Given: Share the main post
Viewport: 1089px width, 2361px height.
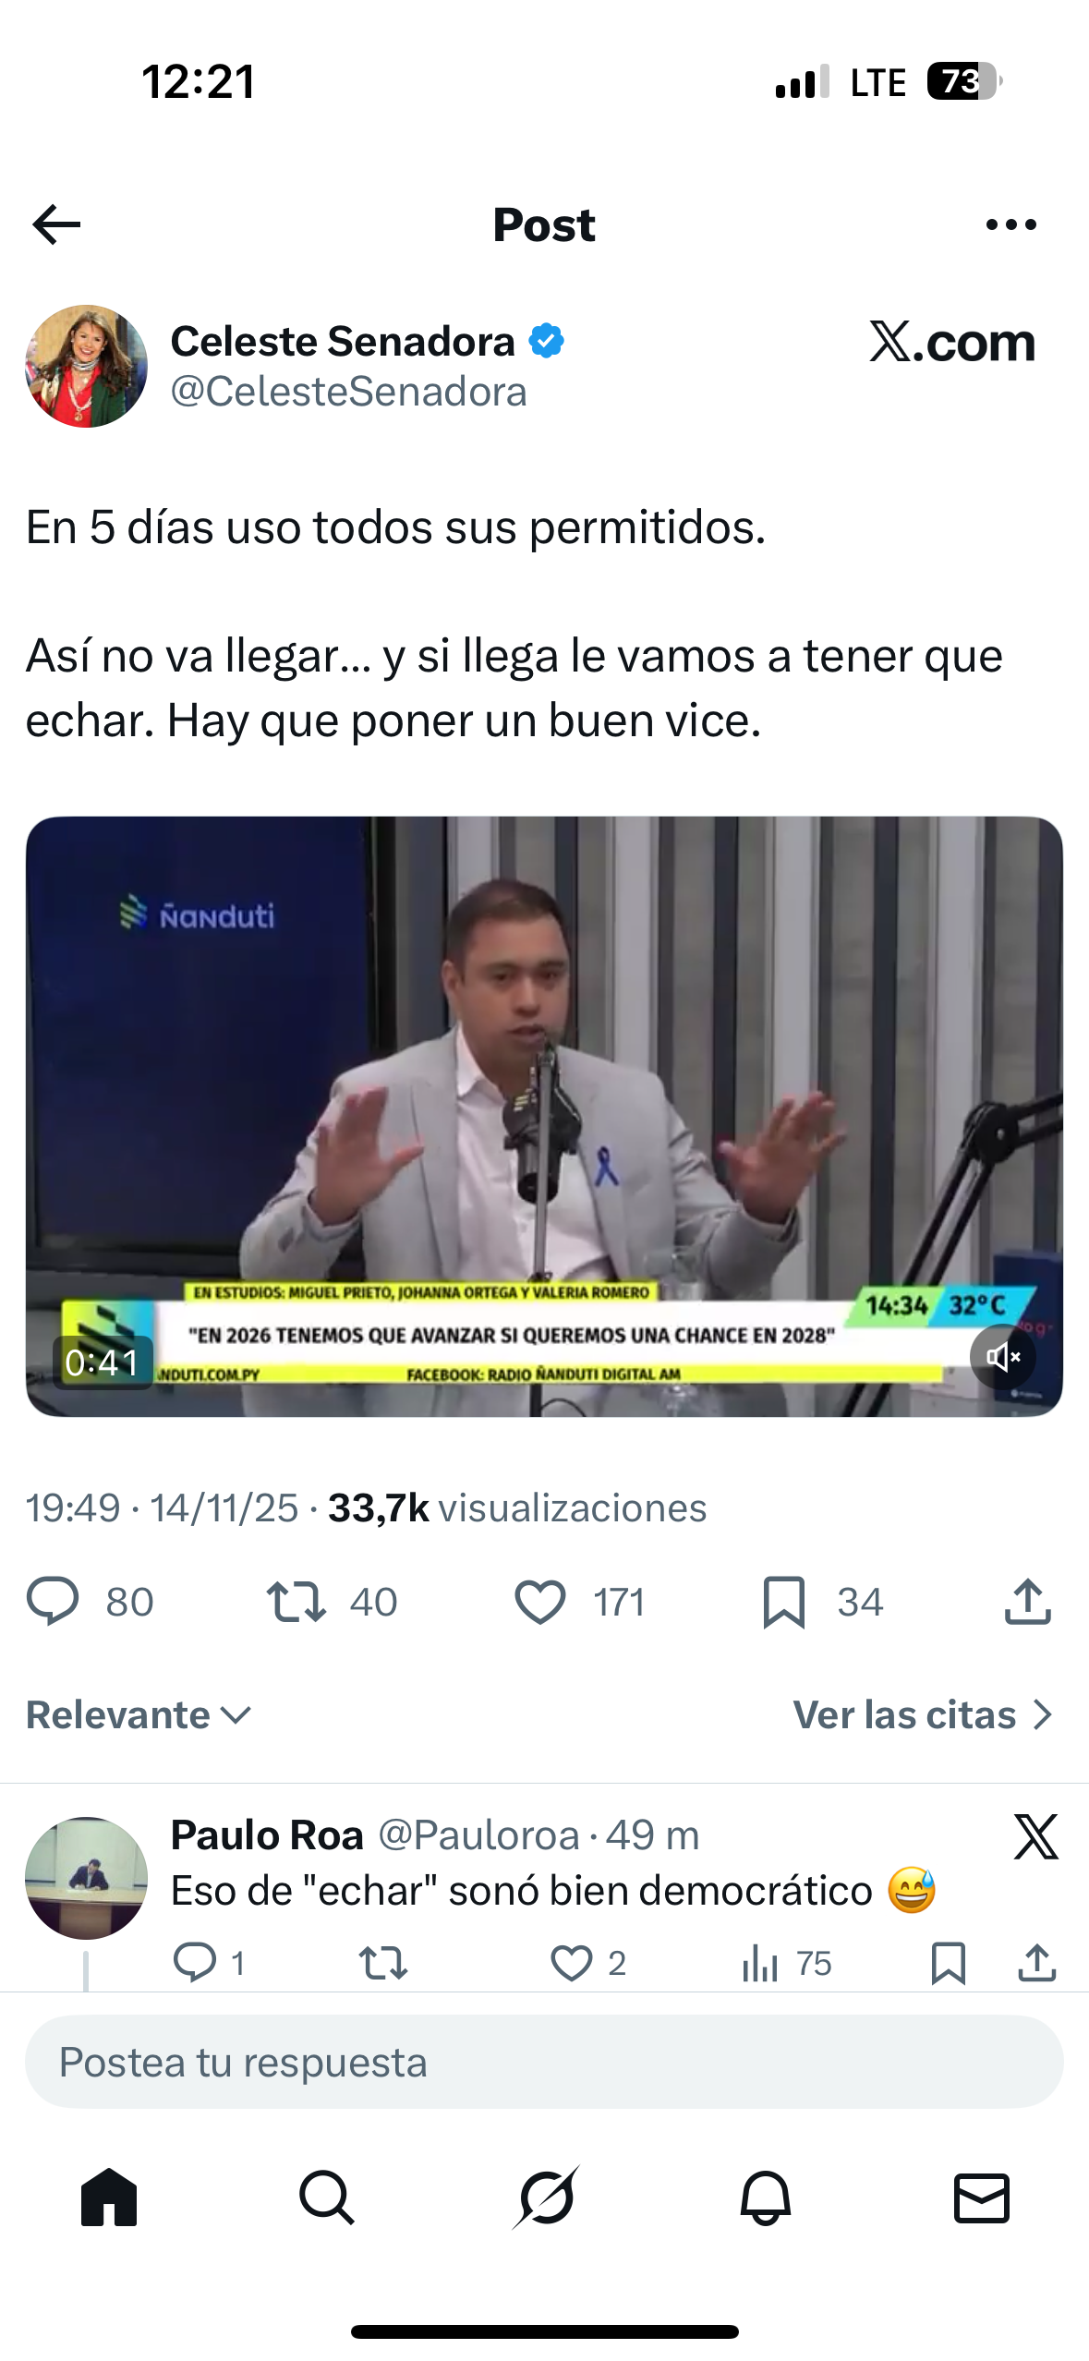Looking at the screenshot, I should click(1027, 1601).
